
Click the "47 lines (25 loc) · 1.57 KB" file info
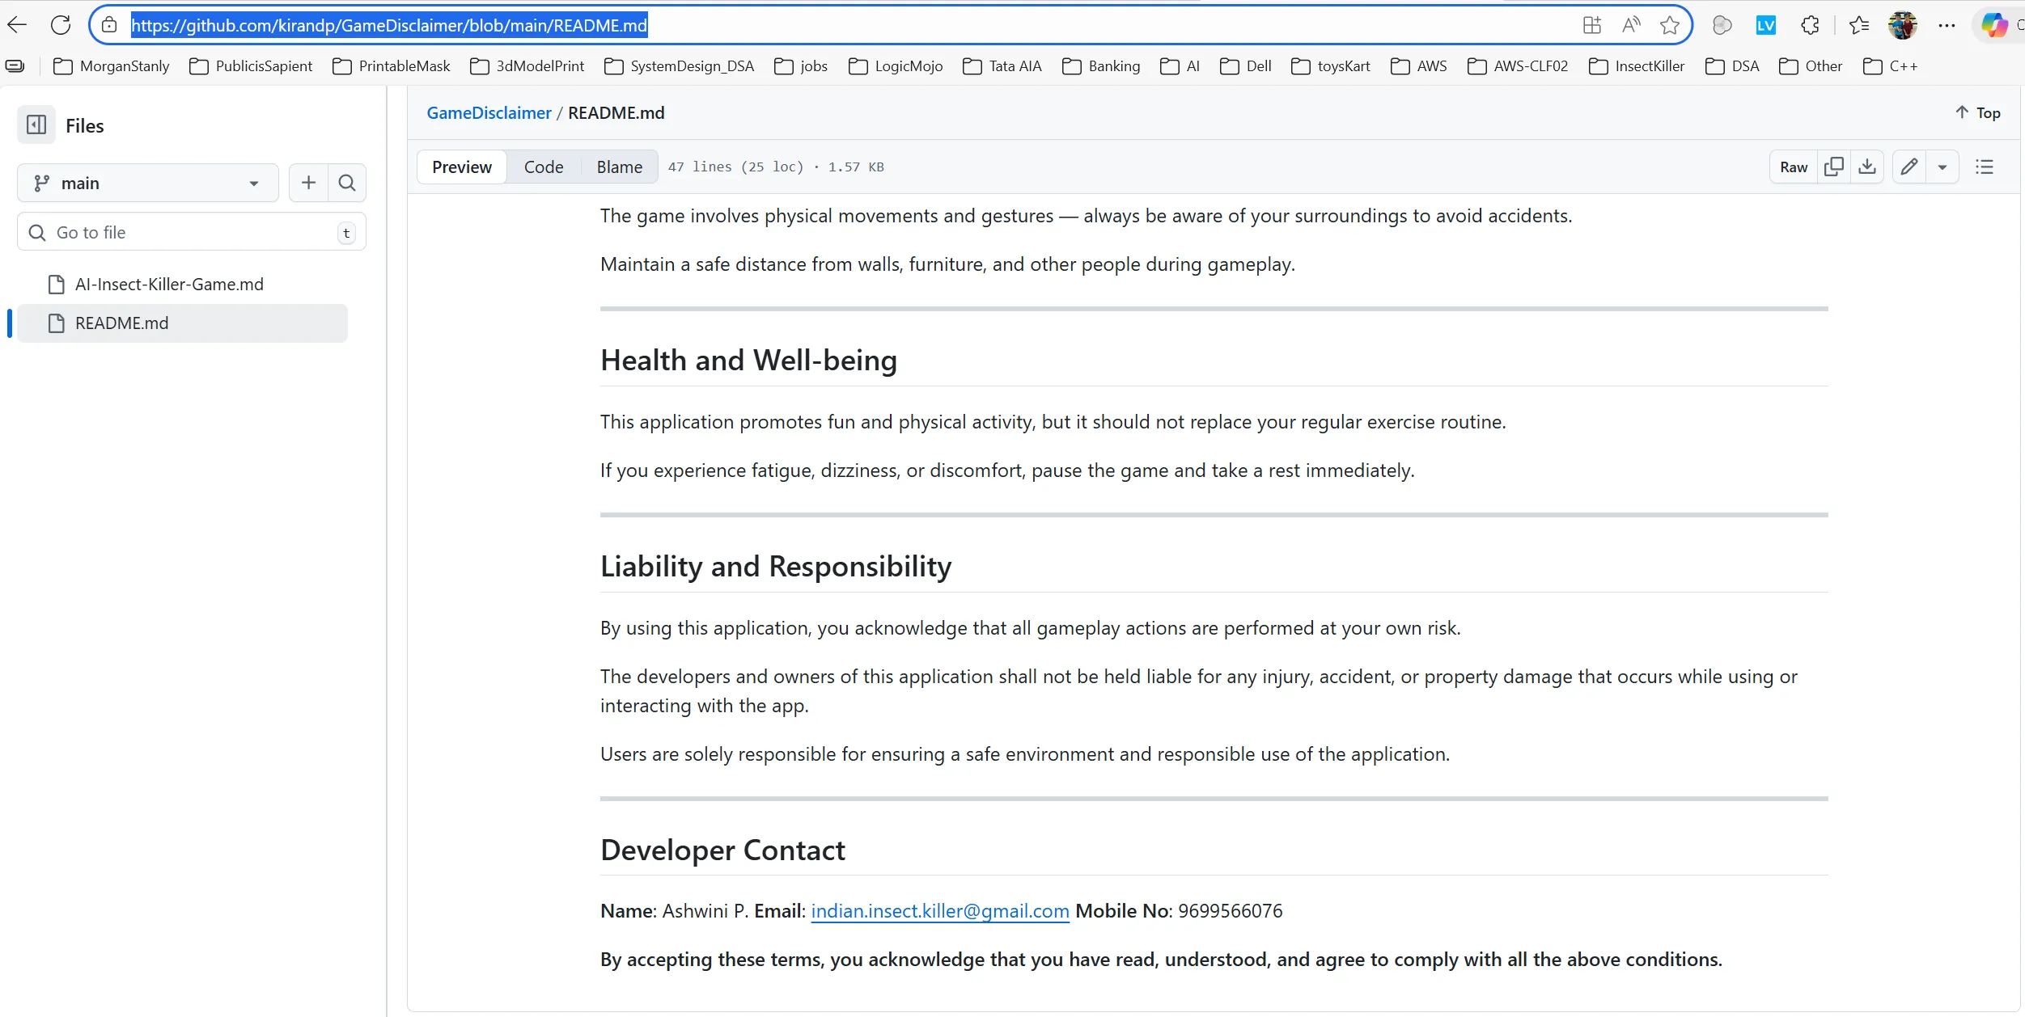776,167
